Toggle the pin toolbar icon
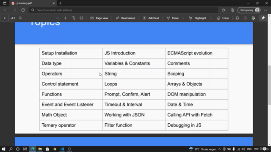The width and height of the screenshot is (271, 152). click(x=263, y=18)
